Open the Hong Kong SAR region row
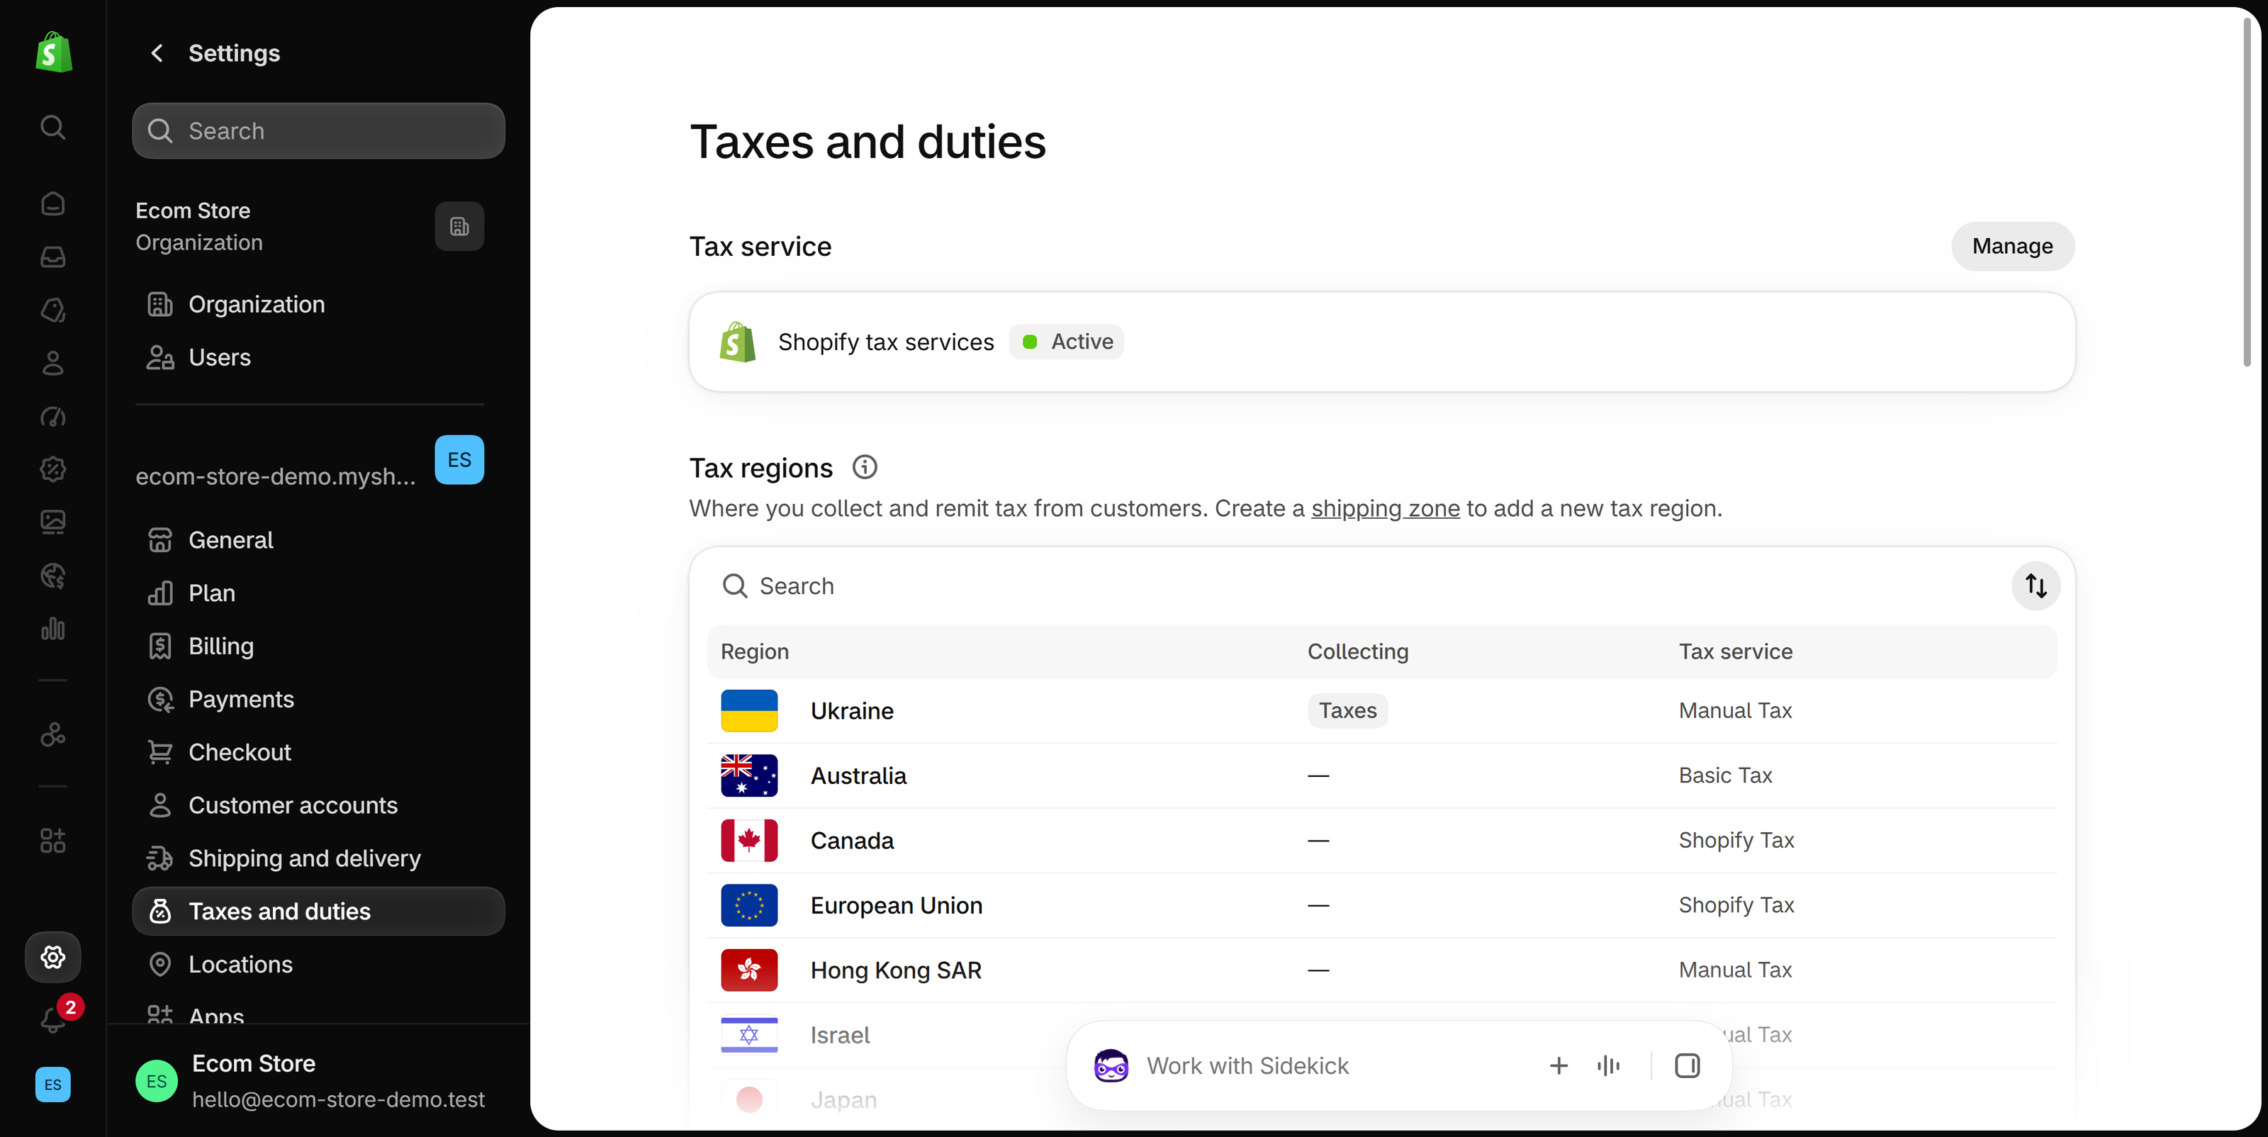Viewport: 2268px width, 1137px height. [x=1382, y=970]
